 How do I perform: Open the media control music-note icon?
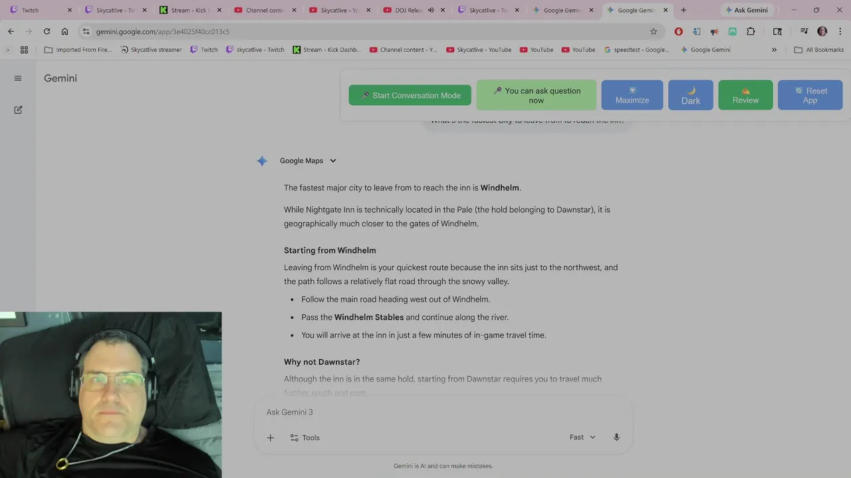coord(804,31)
